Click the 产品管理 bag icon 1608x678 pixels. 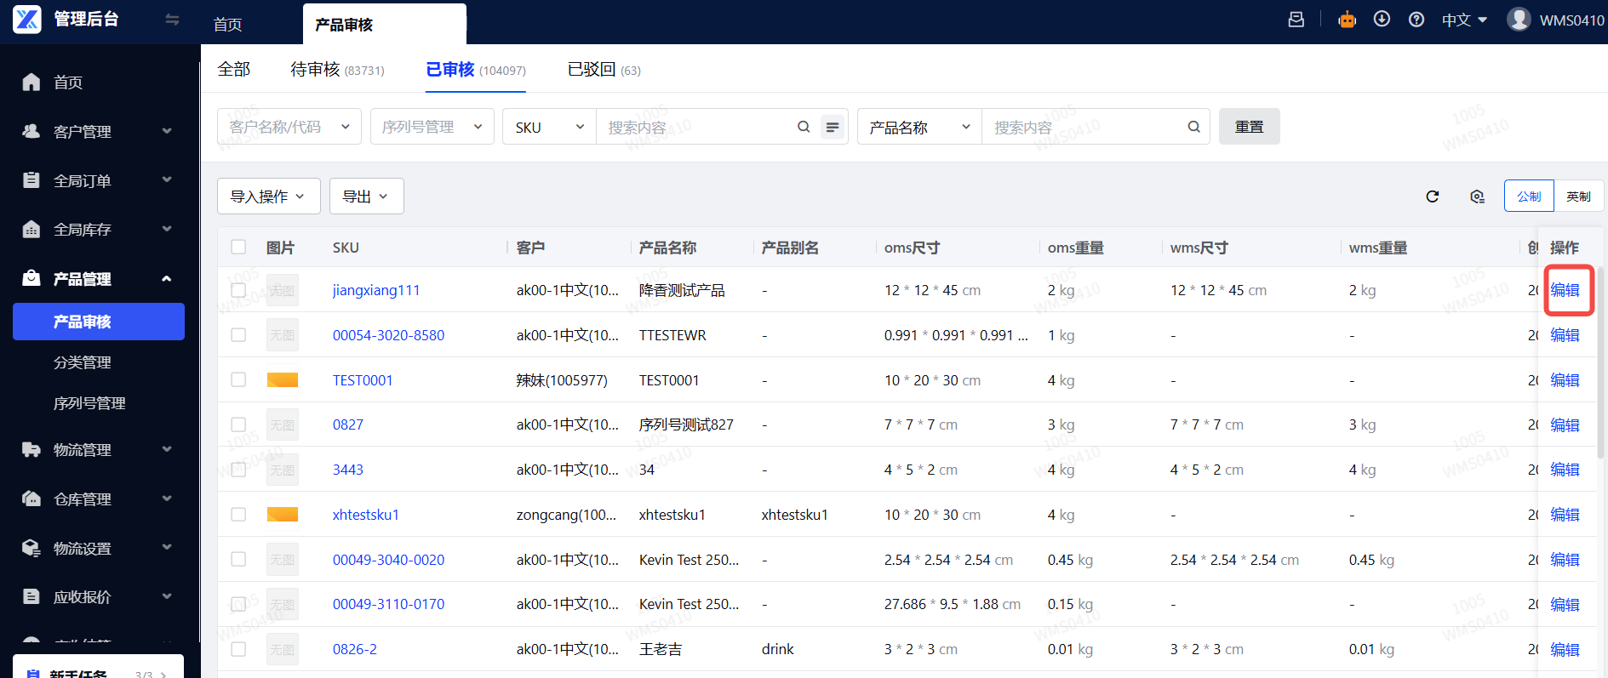click(31, 278)
